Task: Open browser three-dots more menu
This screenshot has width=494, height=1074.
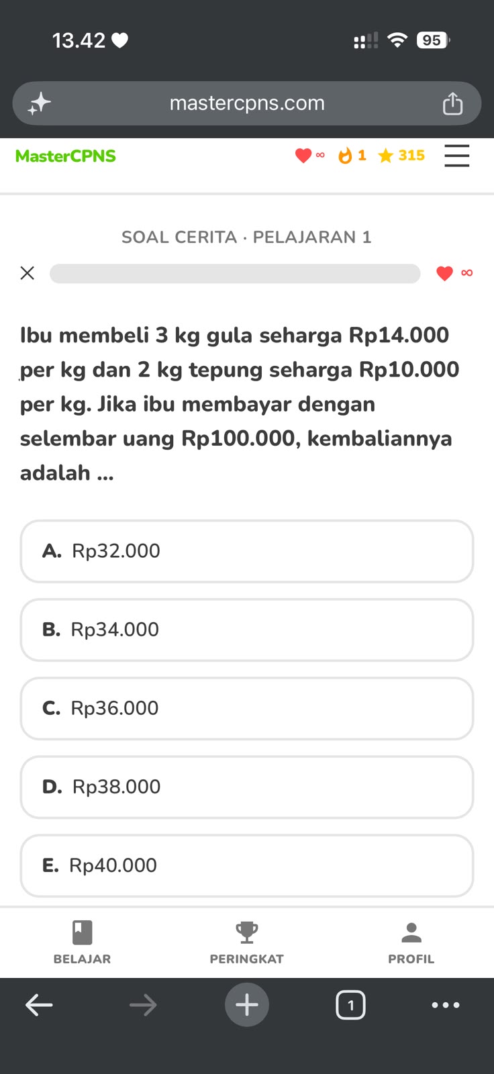Action: point(446,1005)
